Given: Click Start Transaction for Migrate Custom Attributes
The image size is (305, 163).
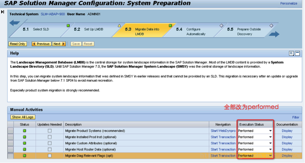Looking at the screenshot, I should tap(223, 143).
